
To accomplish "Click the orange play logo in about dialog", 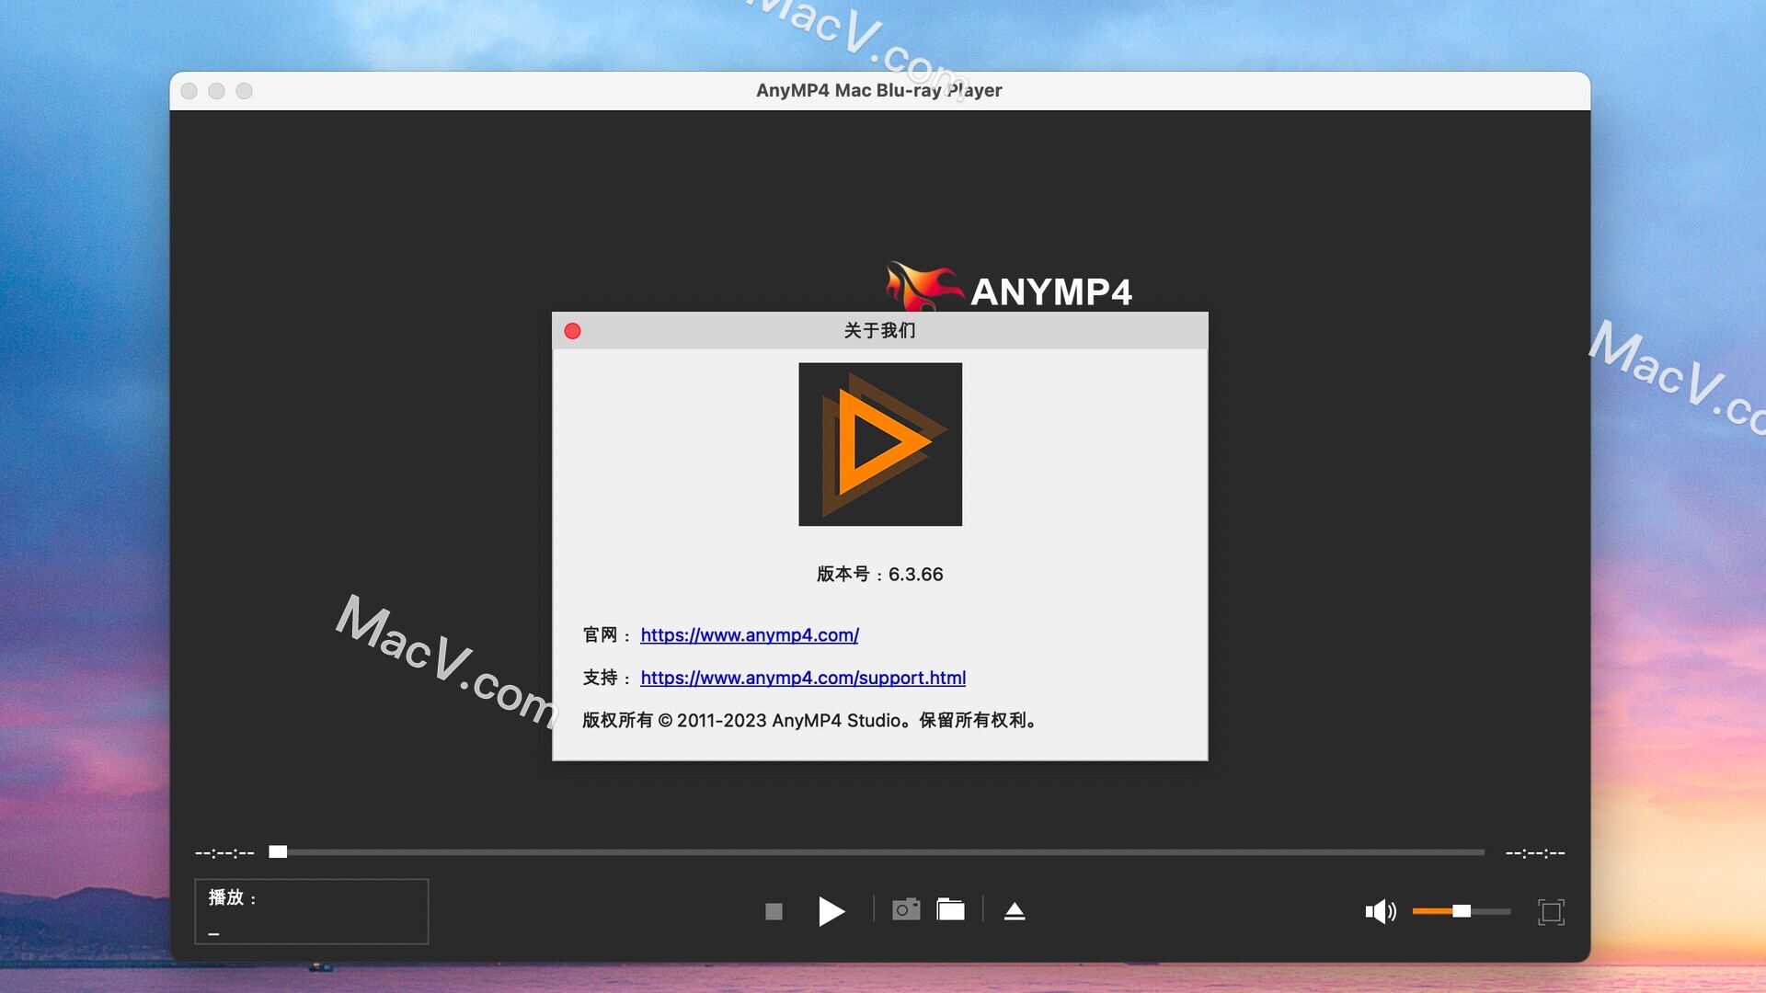I will click(x=880, y=444).
